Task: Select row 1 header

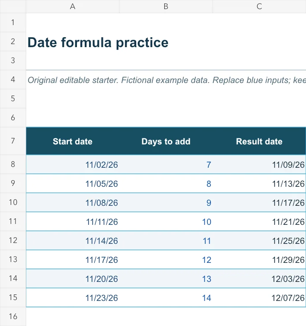Action: pyautogui.click(x=13, y=22)
